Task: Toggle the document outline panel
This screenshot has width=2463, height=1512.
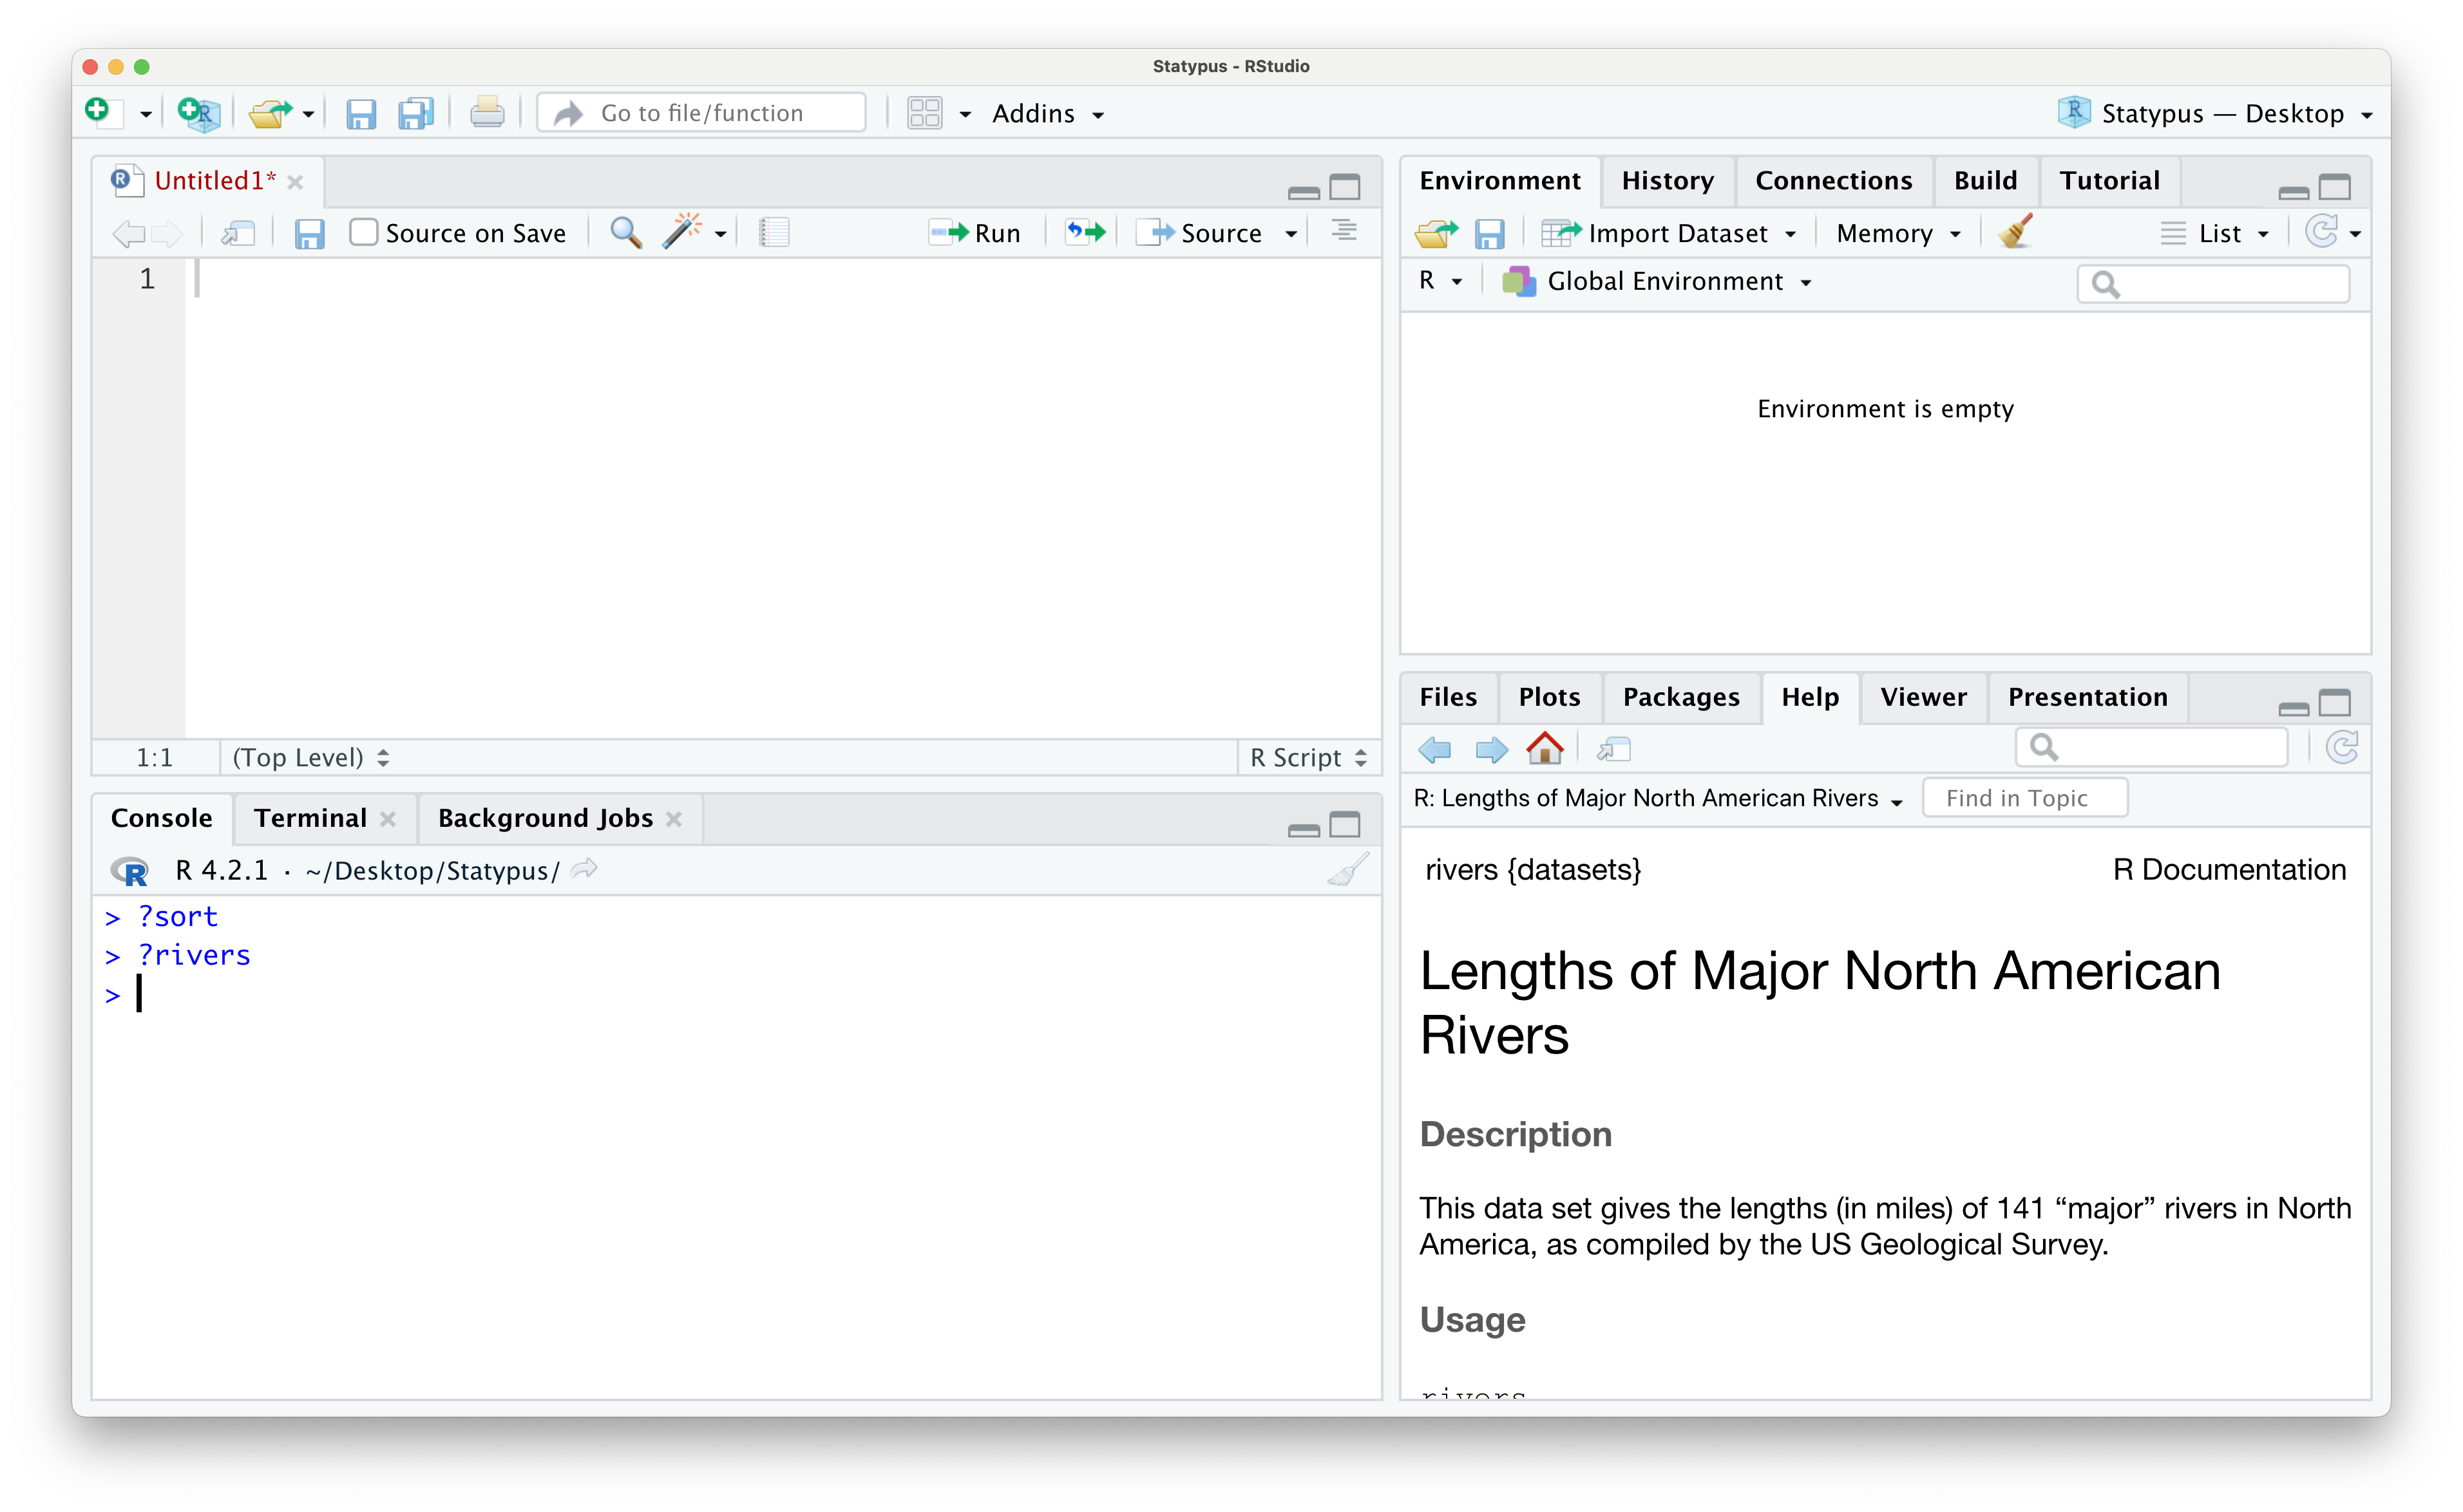Action: click(x=1344, y=231)
